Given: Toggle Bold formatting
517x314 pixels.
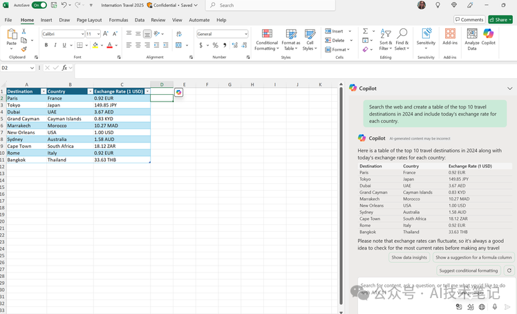Looking at the screenshot, I should pyautogui.click(x=46, y=45).
